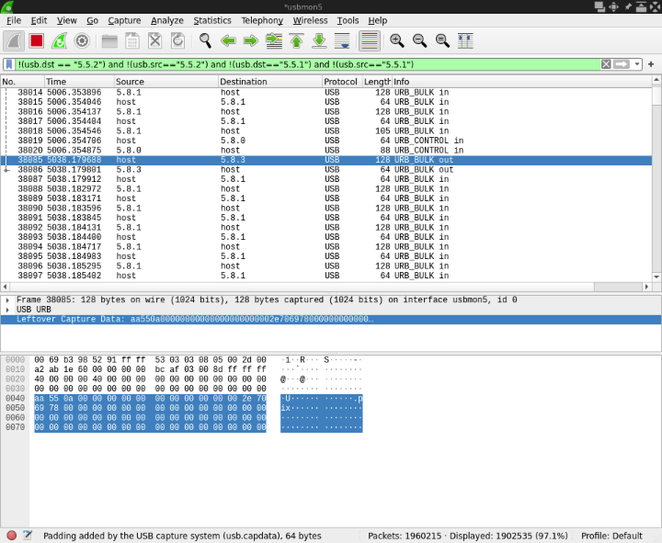The height and width of the screenshot is (543, 662).
Task: Restart the current capture
Action: [59, 41]
